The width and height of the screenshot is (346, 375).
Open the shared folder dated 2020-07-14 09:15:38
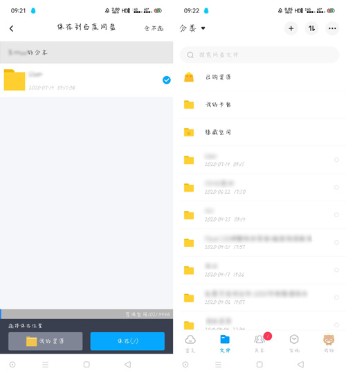click(86, 80)
